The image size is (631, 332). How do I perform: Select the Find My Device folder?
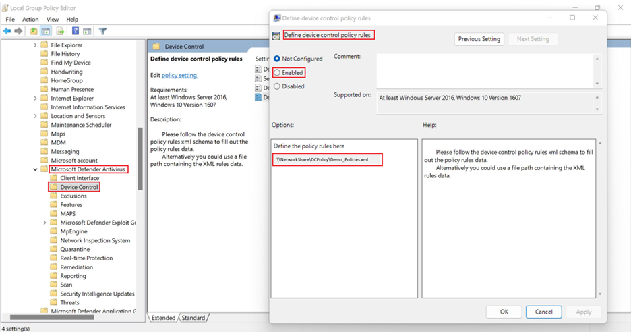(x=70, y=63)
